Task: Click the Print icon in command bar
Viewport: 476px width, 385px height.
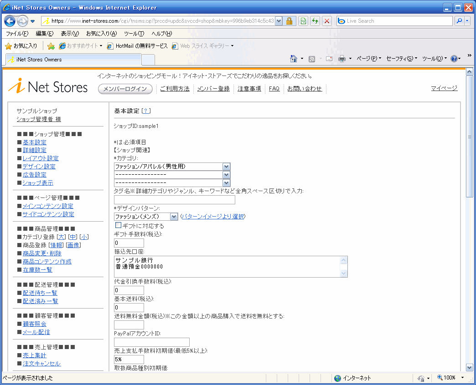Action: [x=342, y=59]
